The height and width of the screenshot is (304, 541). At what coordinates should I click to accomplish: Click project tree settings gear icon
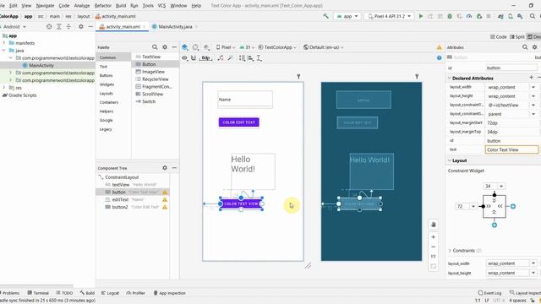[x=81, y=26]
